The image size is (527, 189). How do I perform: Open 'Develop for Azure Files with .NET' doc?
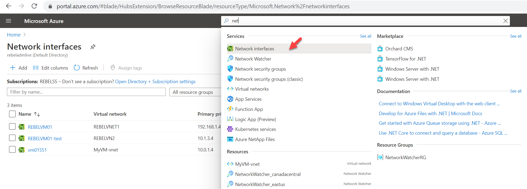coord(430,113)
